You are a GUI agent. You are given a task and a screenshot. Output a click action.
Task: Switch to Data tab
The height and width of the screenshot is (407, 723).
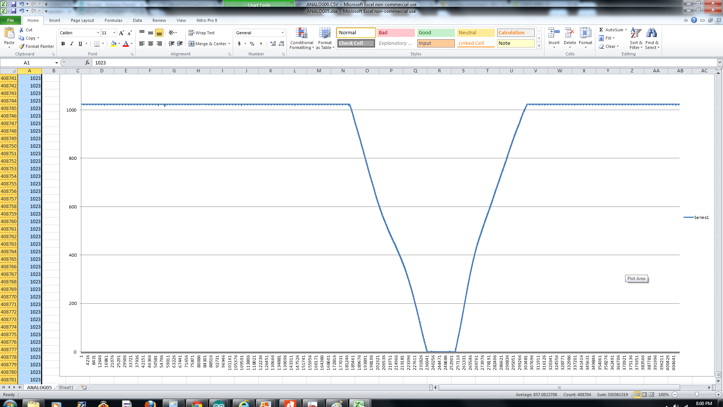137,20
